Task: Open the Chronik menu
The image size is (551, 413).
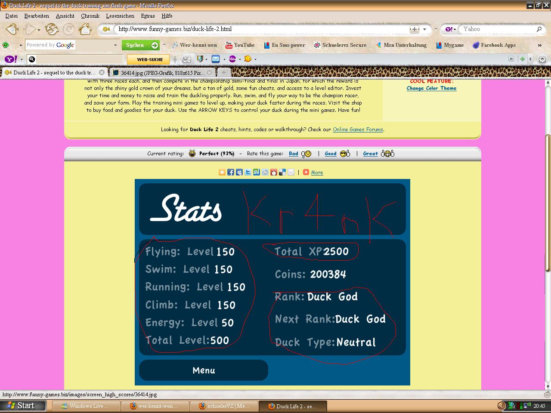Action: point(90,16)
